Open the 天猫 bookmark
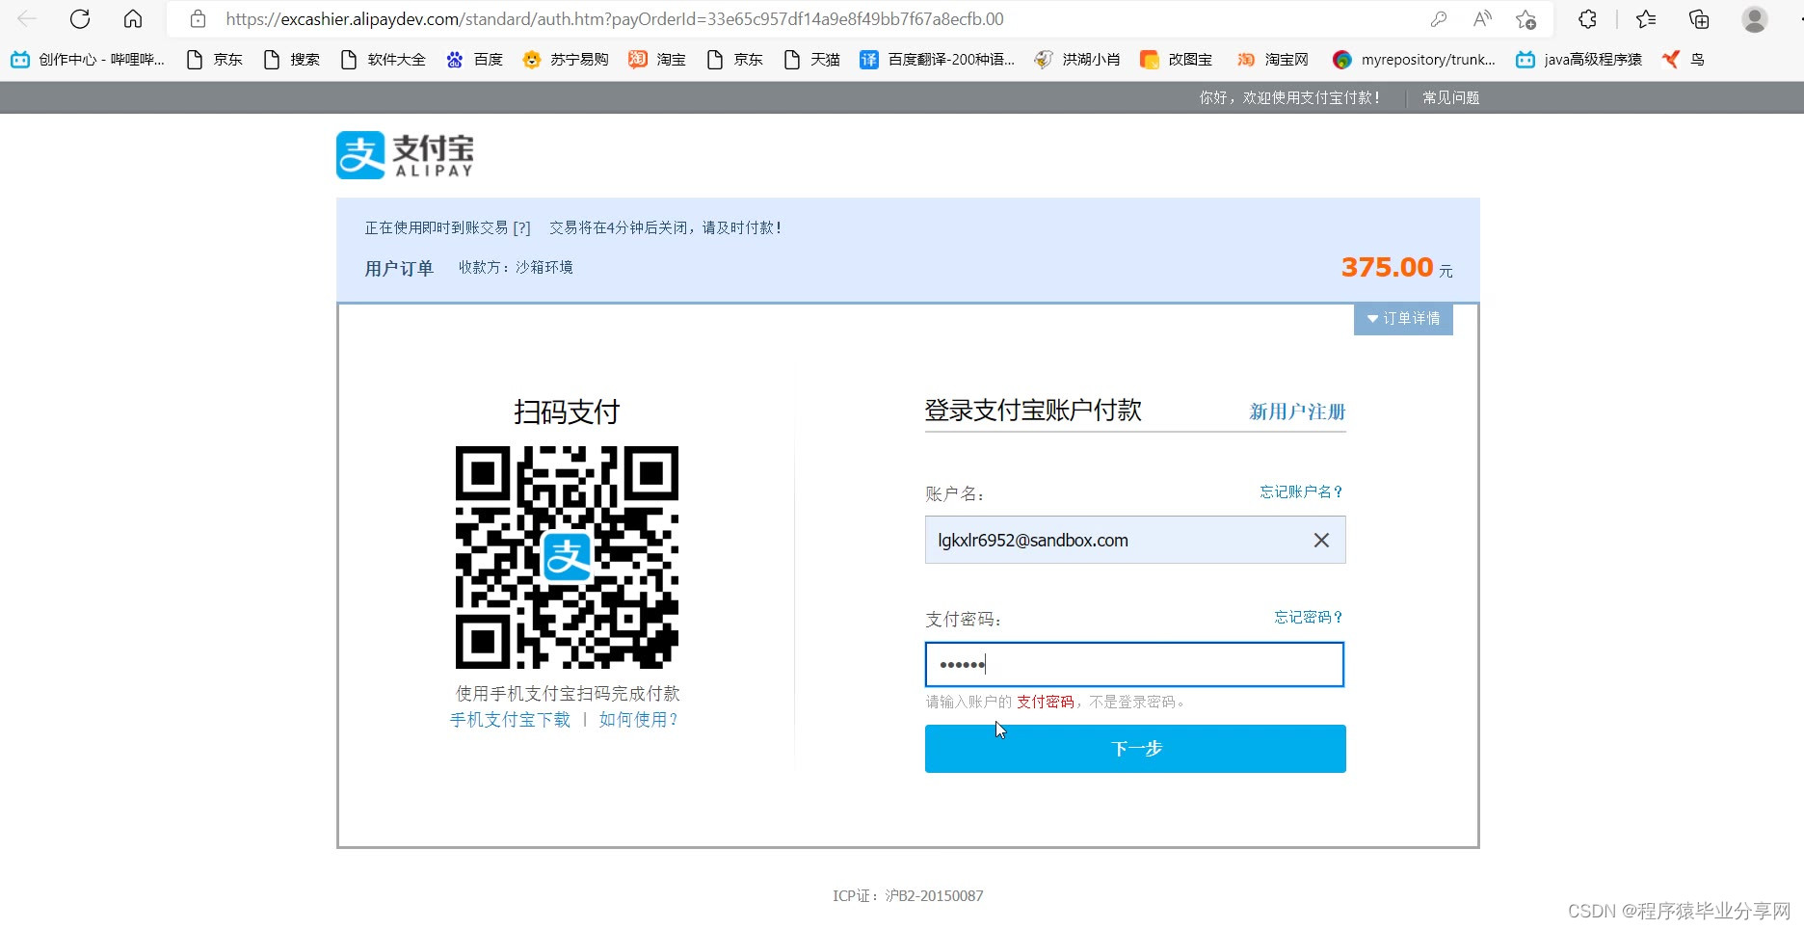 pos(812,60)
